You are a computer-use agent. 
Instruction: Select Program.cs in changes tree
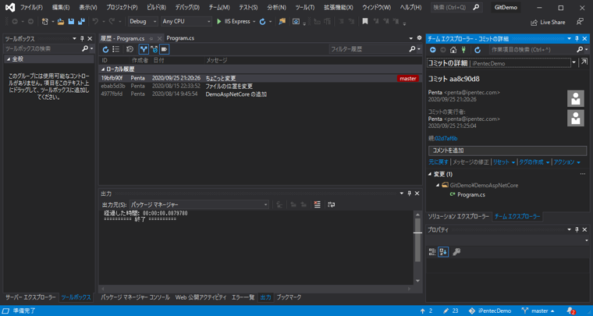click(x=471, y=195)
